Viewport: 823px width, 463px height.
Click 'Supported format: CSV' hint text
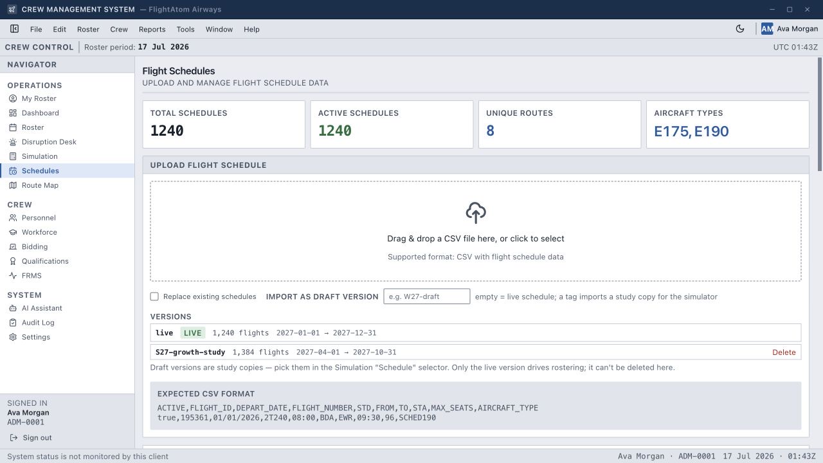point(476,257)
